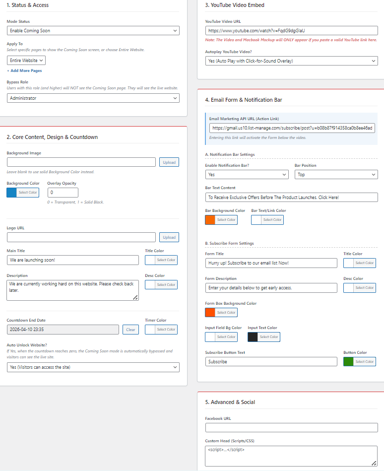Click the Bar Text Content field
This screenshot has width=384, height=471.
point(292,198)
